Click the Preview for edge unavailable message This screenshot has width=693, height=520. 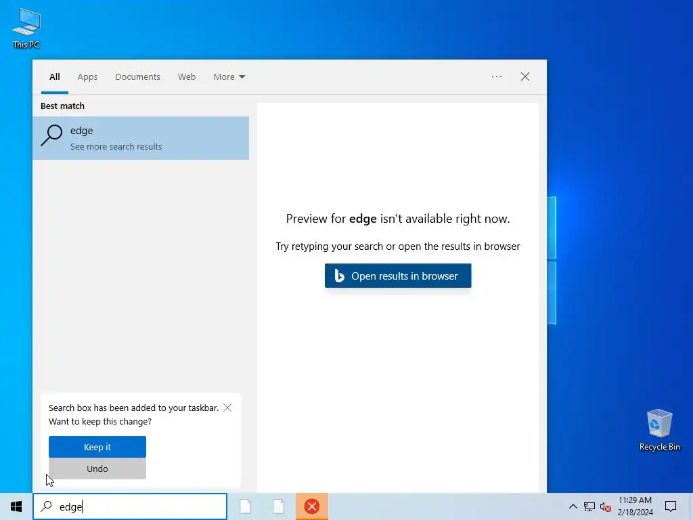point(398,219)
